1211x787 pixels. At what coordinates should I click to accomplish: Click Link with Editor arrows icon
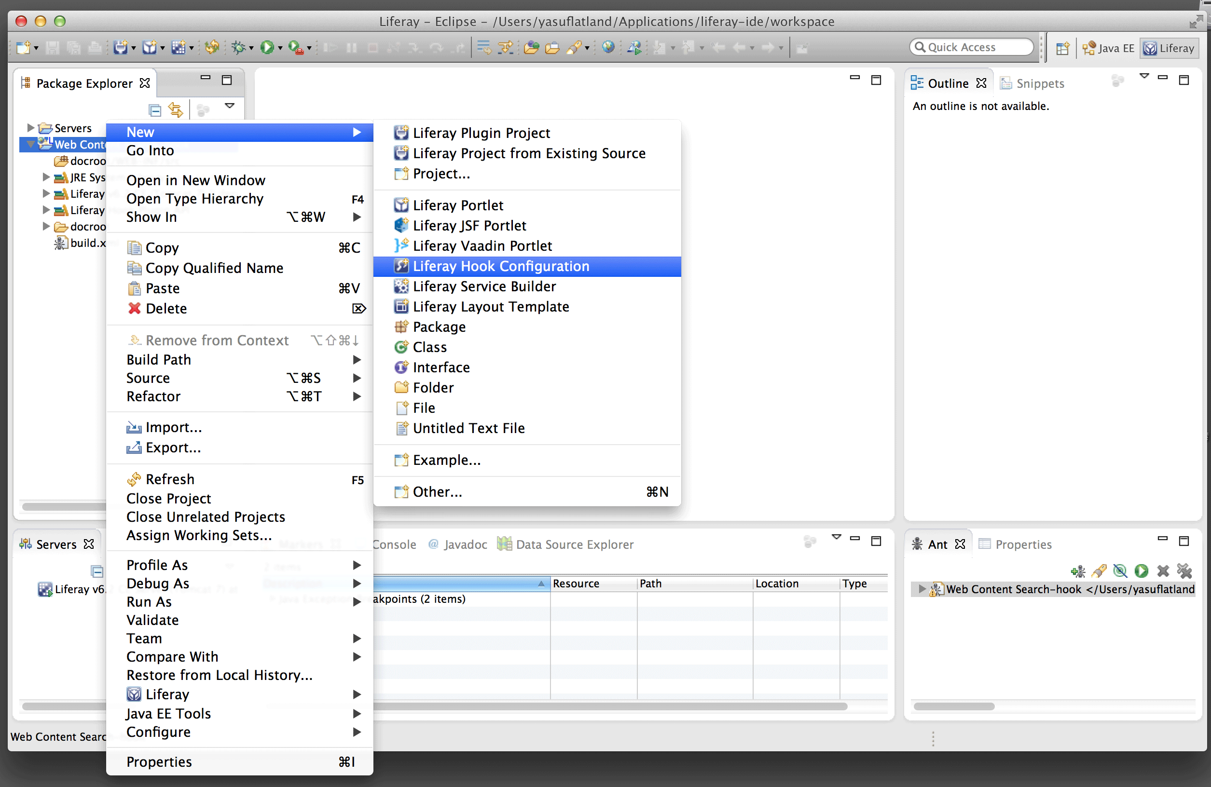176,109
